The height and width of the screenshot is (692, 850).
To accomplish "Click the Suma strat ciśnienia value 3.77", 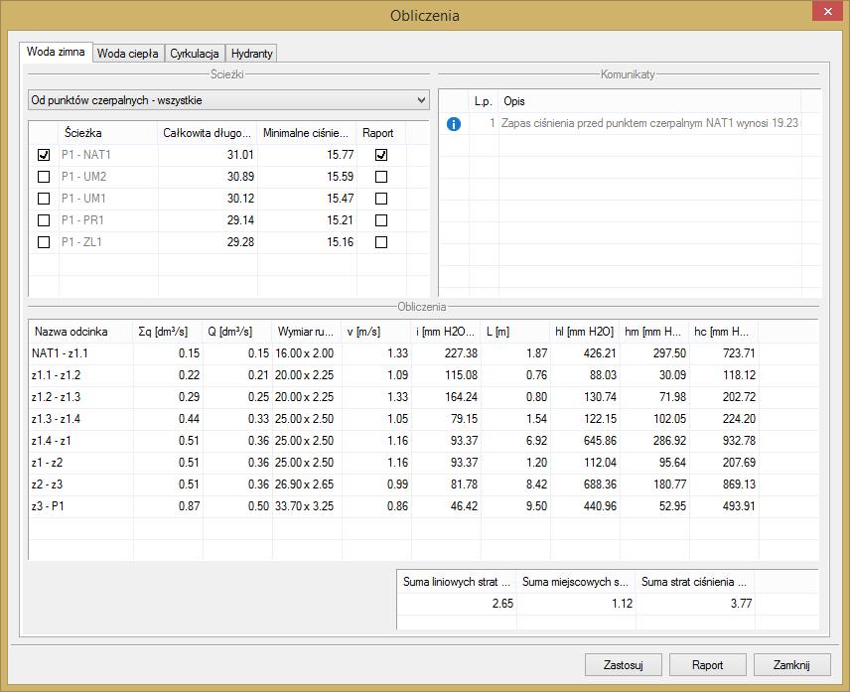I will point(741,603).
